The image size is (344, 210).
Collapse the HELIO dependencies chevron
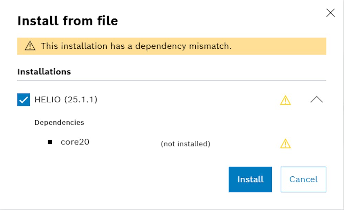pyautogui.click(x=316, y=100)
